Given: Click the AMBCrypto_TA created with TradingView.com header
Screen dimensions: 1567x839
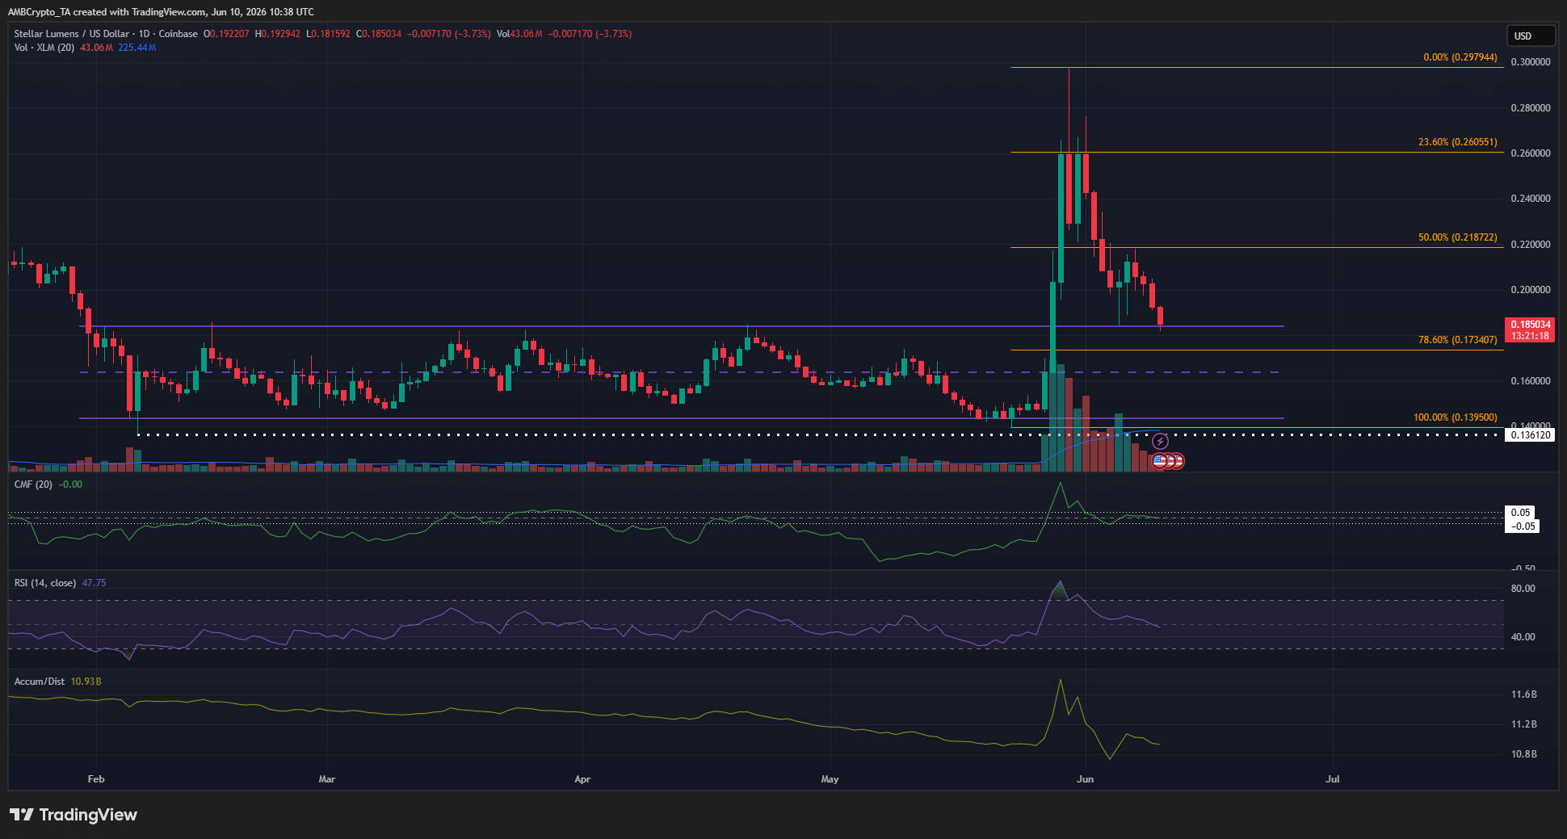Looking at the screenshot, I should pyautogui.click(x=162, y=12).
